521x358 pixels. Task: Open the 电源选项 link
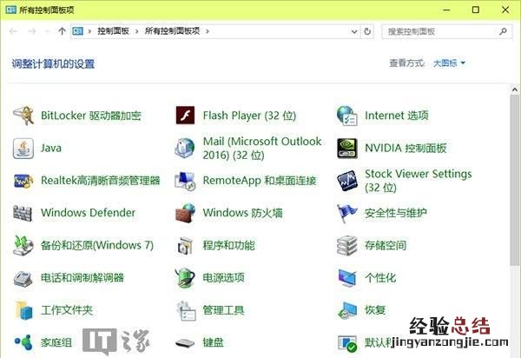223,278
